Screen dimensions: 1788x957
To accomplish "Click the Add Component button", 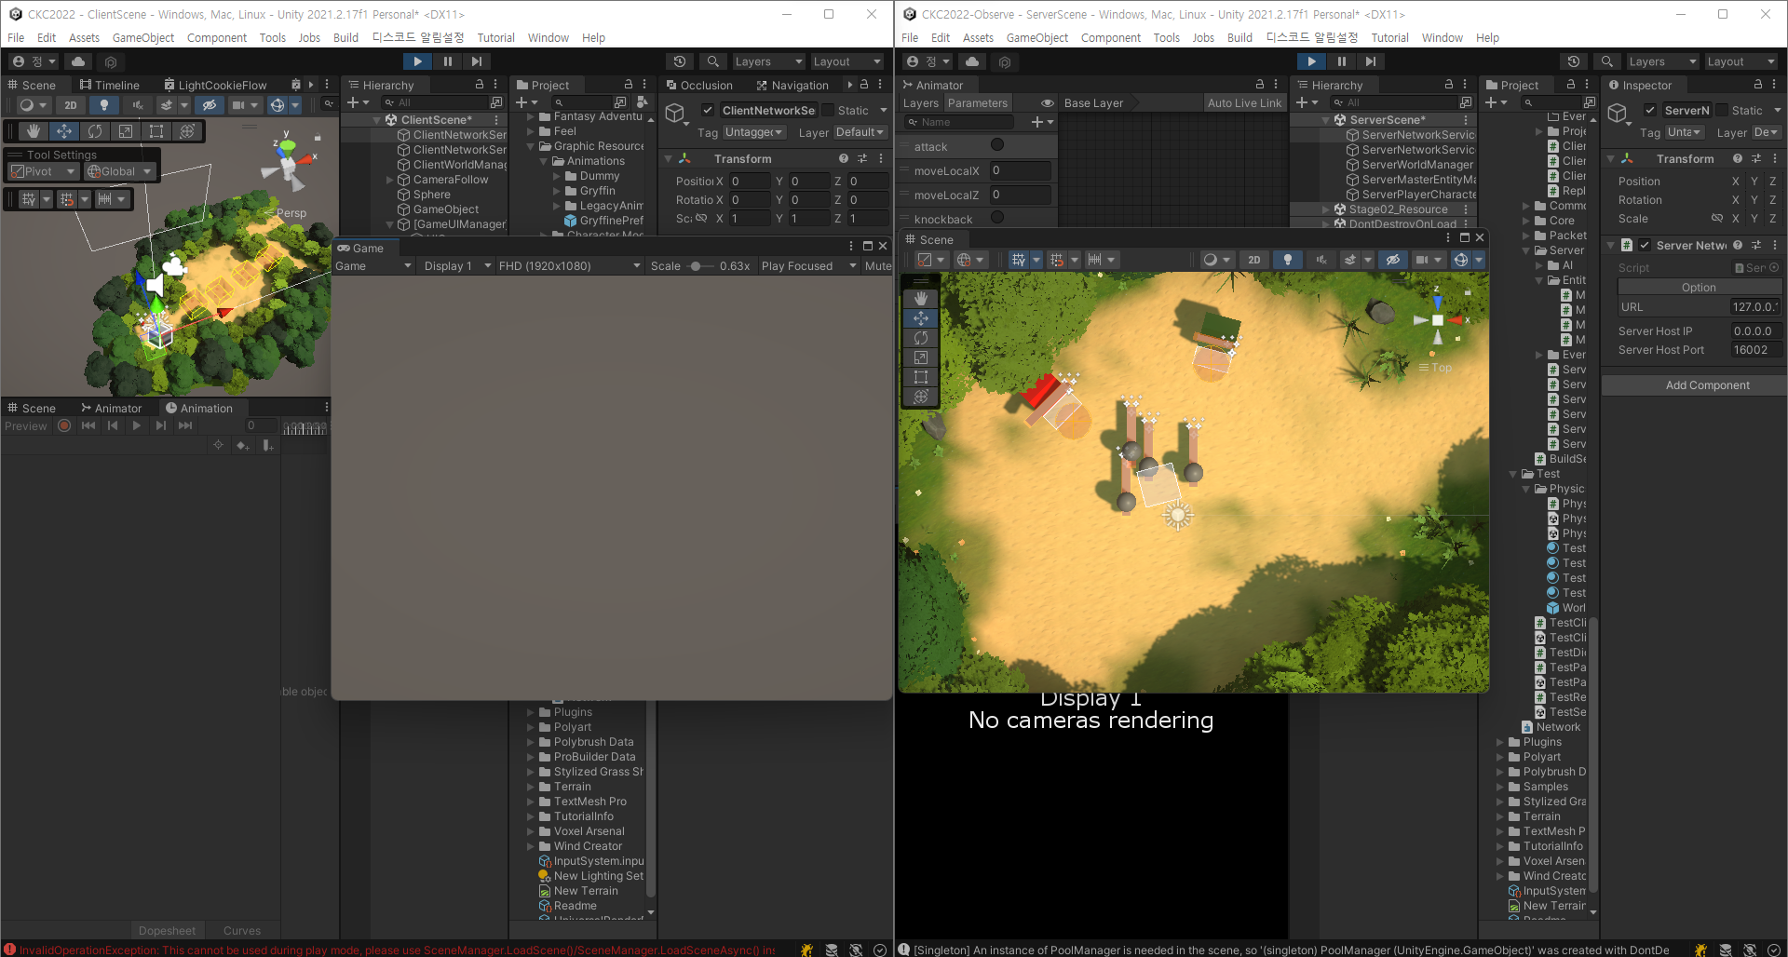I will coord(1707,385).
